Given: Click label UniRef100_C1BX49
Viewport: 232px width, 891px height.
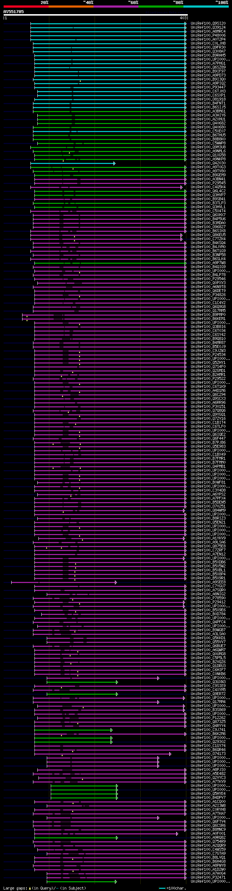Looking at the screenshot, I should click(208, 454).
